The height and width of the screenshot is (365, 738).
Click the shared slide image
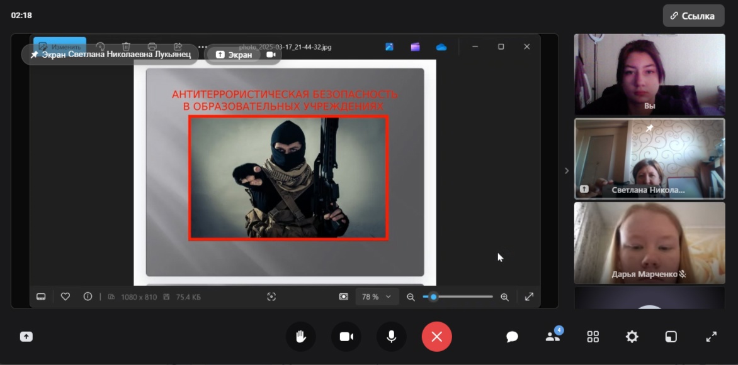click(285, 172)
